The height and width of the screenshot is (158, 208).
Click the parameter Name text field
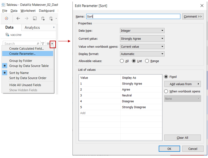[x=133, y=17]
